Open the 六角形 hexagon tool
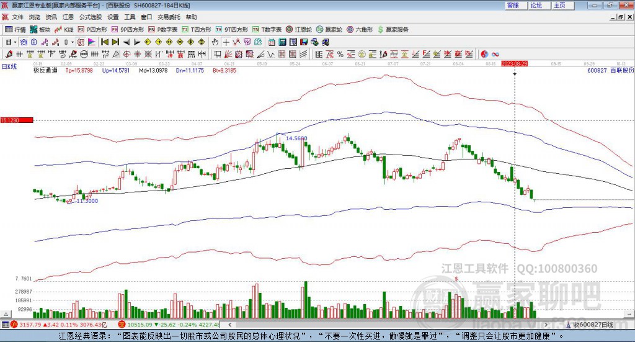 pyautogui.click(x=360, y=29)
